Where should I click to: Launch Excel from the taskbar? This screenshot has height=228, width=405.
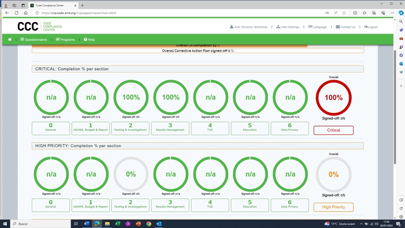[117, 224]
